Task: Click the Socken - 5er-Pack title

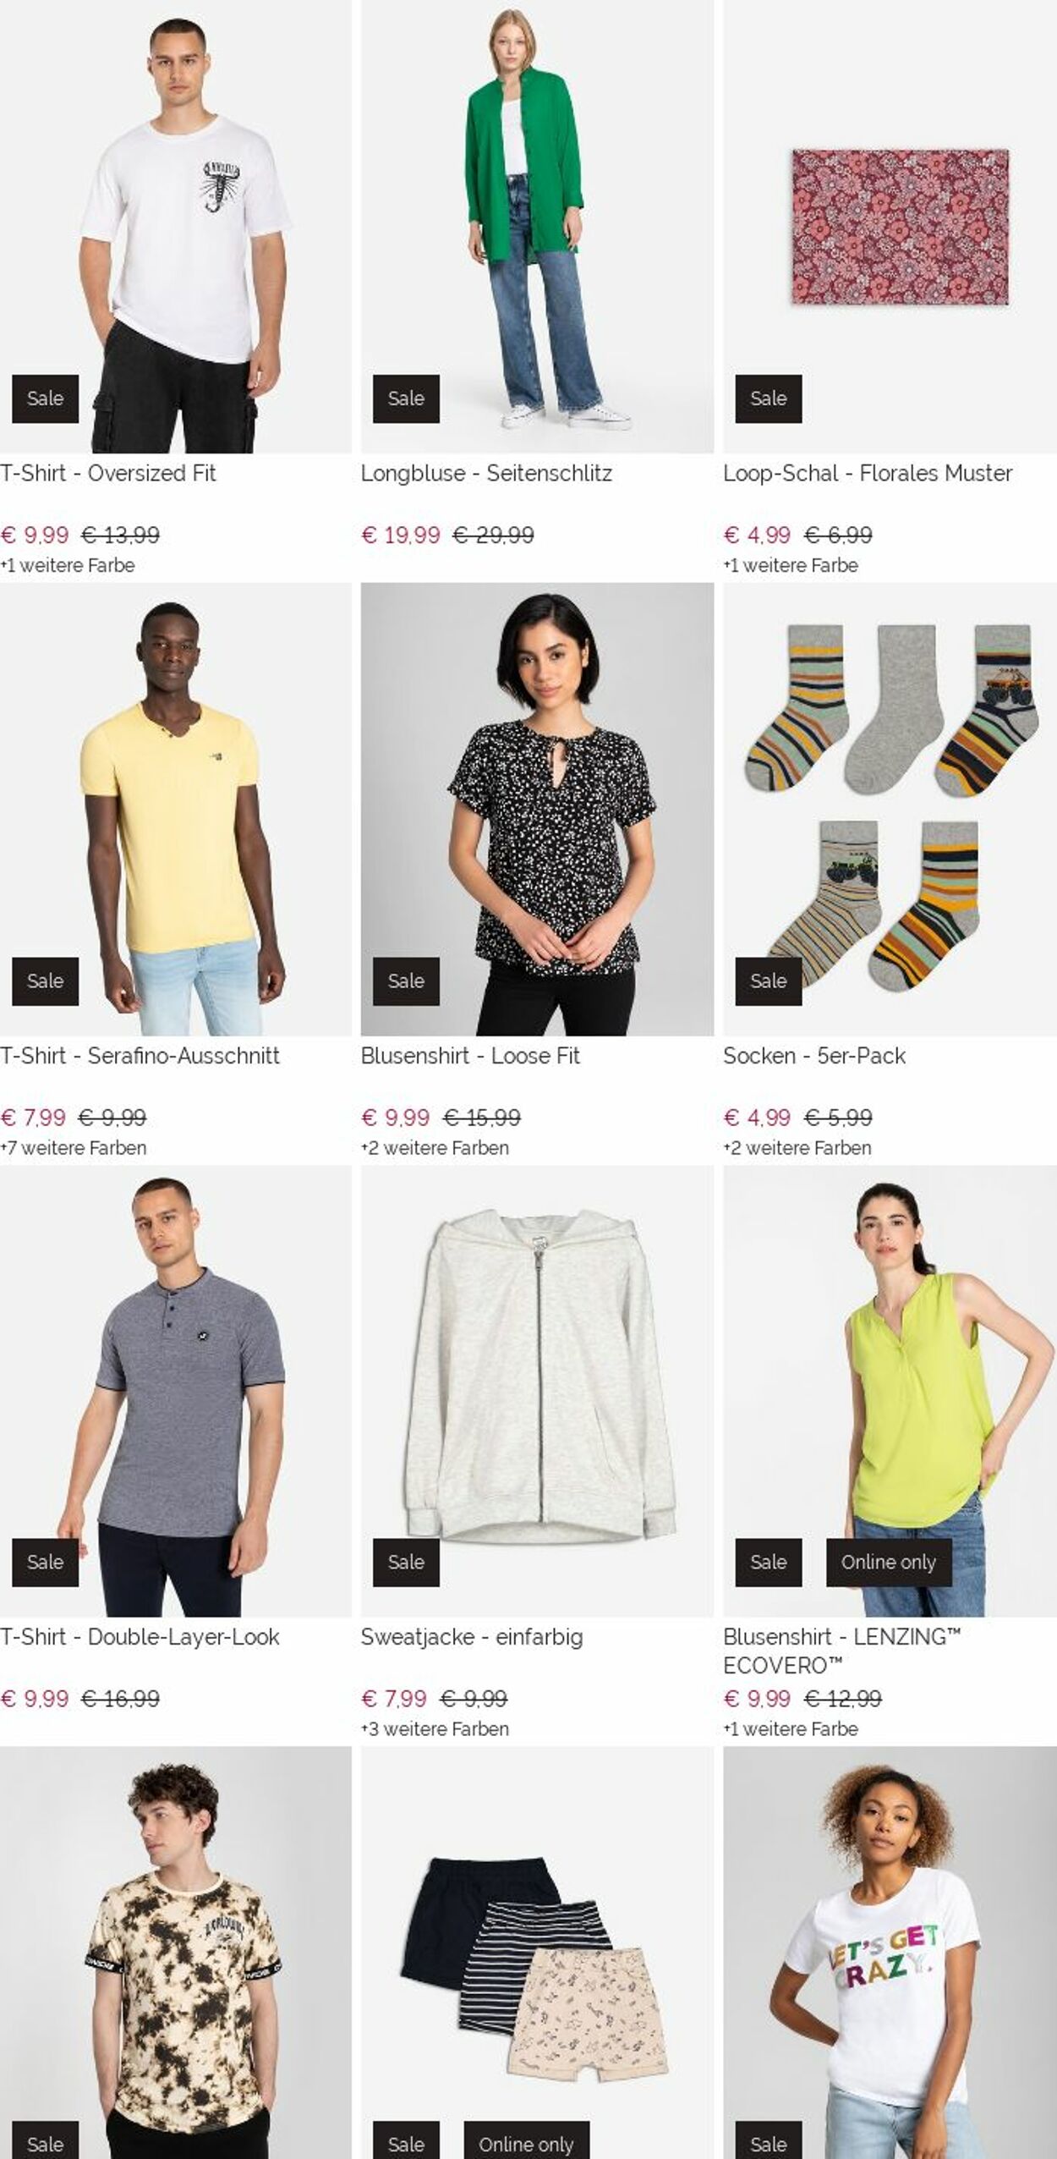Action: click(814, 1056)
